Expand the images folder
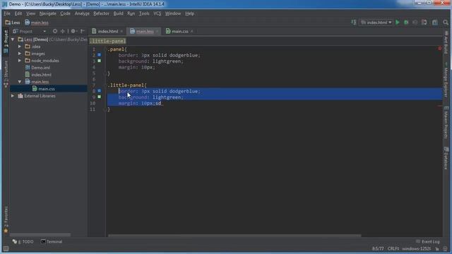Viewport: 452px width, 254px height. (20, 54)
